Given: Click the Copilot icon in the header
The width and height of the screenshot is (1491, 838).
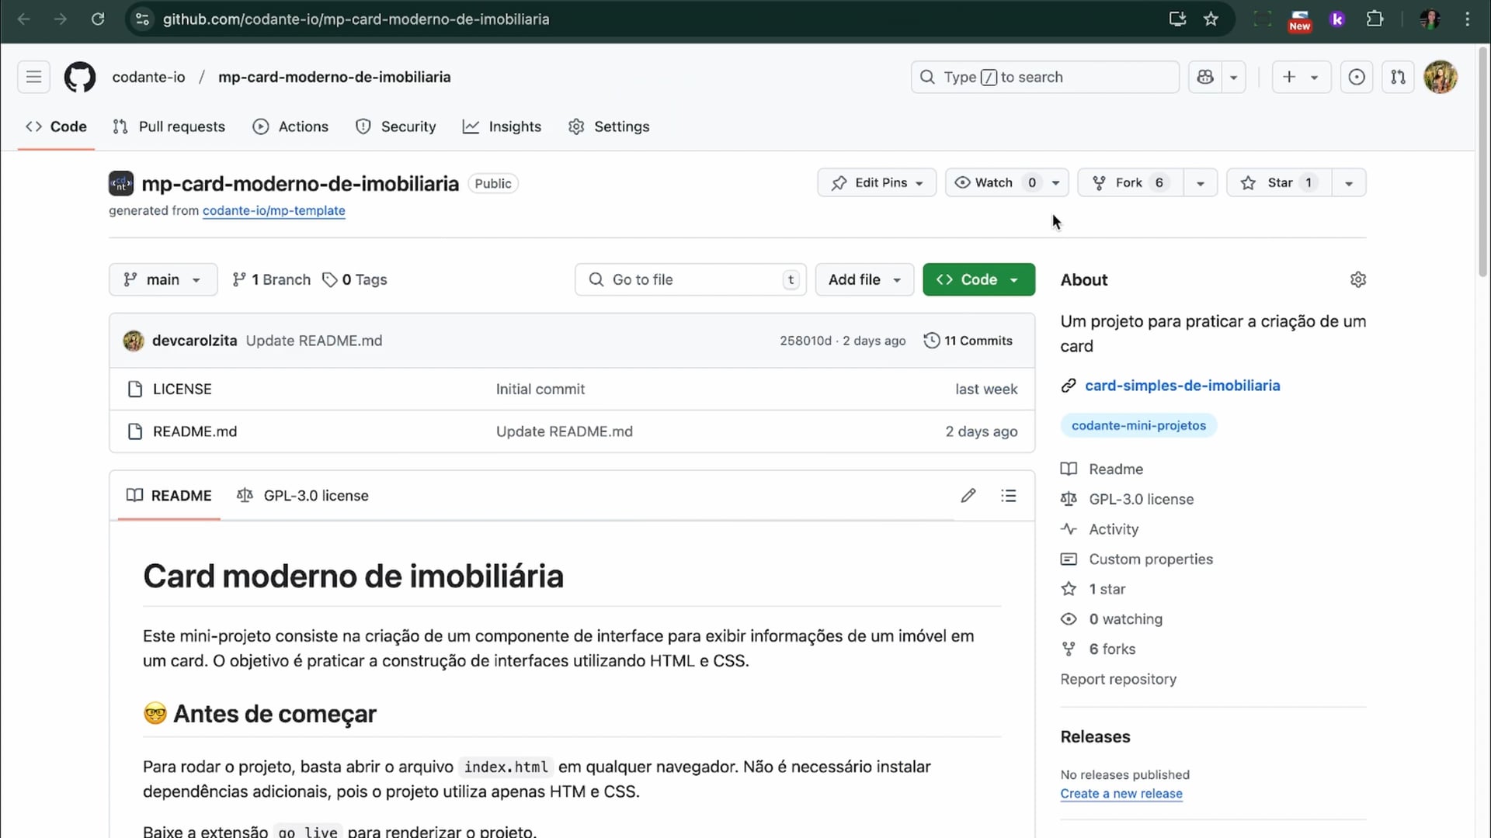Looking at the screenshot, I should coord(1205,77).
